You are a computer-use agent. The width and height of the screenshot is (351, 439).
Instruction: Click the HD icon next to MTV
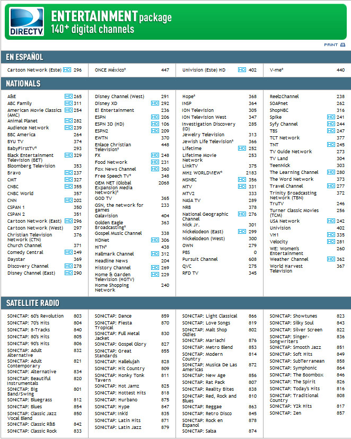click(x=242, y=187)
